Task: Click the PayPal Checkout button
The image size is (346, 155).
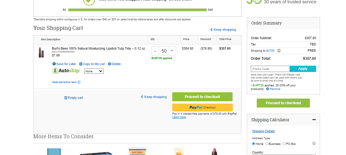Action: click(202, 108)
